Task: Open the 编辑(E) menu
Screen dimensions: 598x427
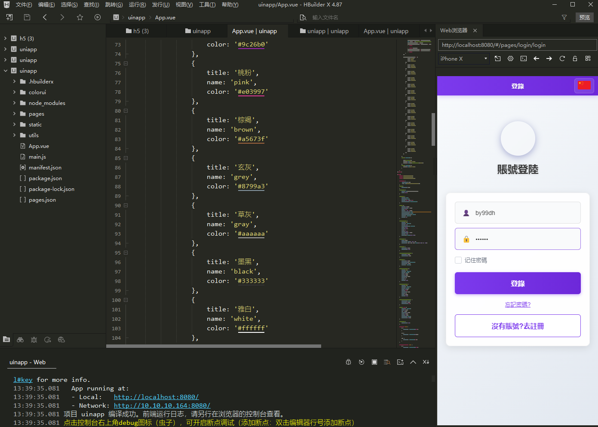Action: 46,5
